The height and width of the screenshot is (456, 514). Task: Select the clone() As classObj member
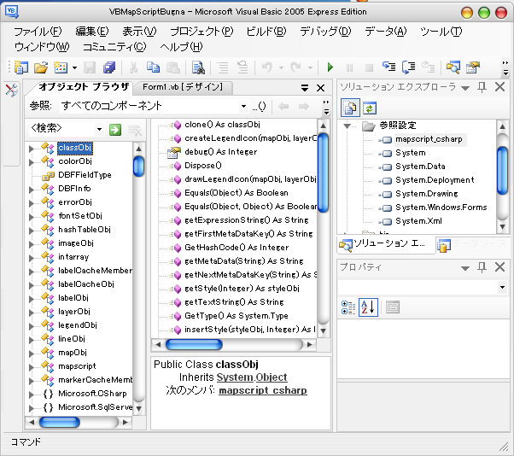point(222,125)
